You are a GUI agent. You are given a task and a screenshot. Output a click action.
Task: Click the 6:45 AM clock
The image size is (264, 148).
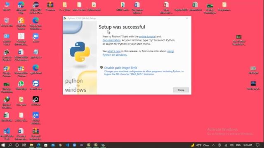(x=248, y=145)
